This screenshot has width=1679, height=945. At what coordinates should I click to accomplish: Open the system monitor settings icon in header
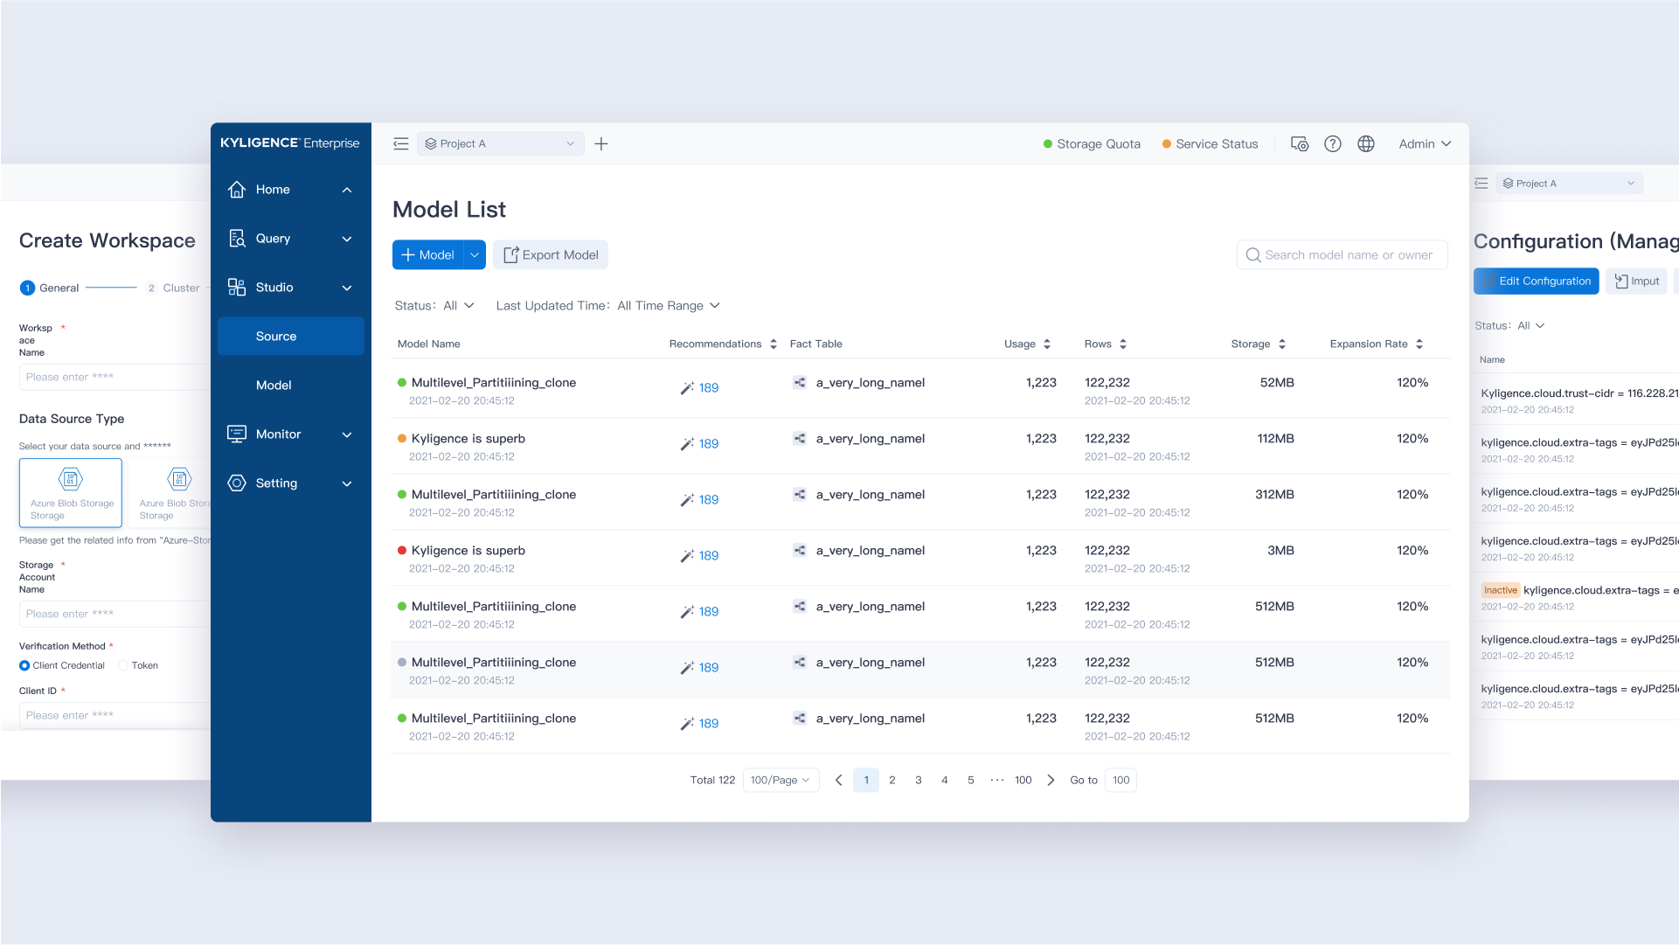point(1300,144)
